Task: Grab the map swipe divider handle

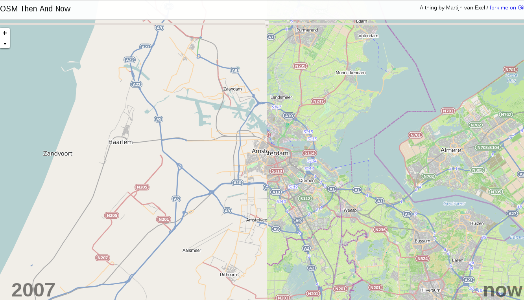Action: [x=267, y=24]
